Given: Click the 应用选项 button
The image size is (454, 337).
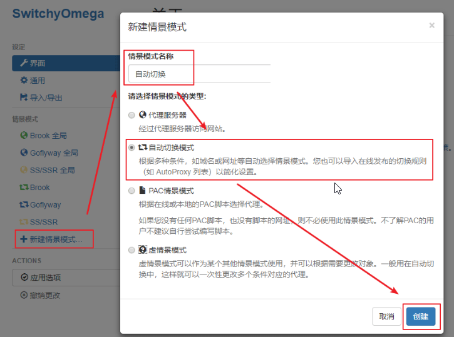Looking at the screenshot, I should point(66,278).
